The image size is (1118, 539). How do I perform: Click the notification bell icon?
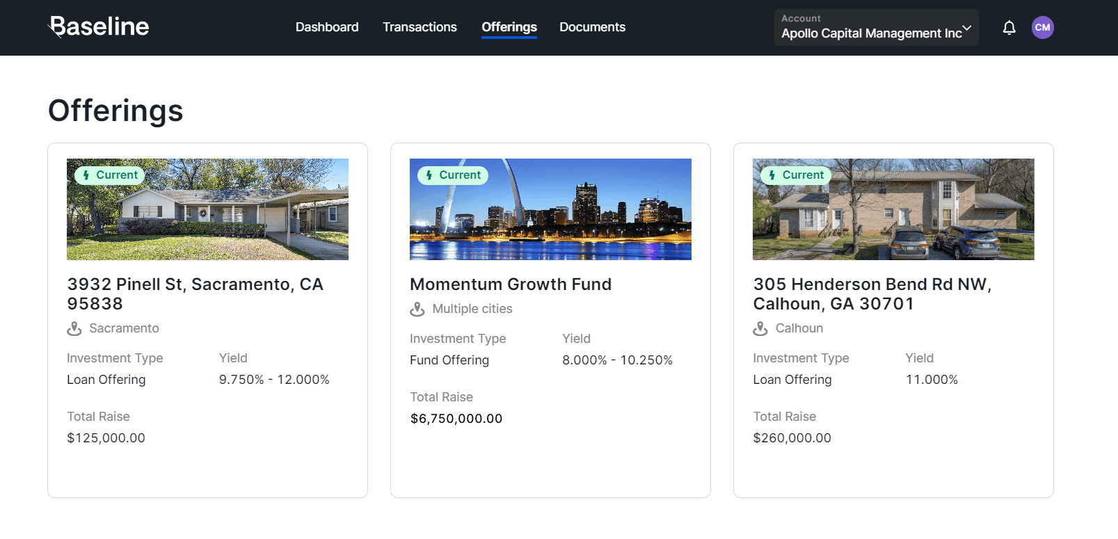pyautogui.click(x=1009, y=28)
